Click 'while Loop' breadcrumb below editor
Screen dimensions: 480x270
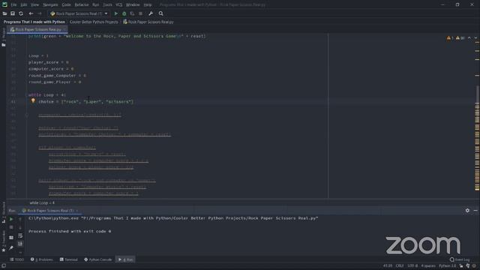pos(42,202)
